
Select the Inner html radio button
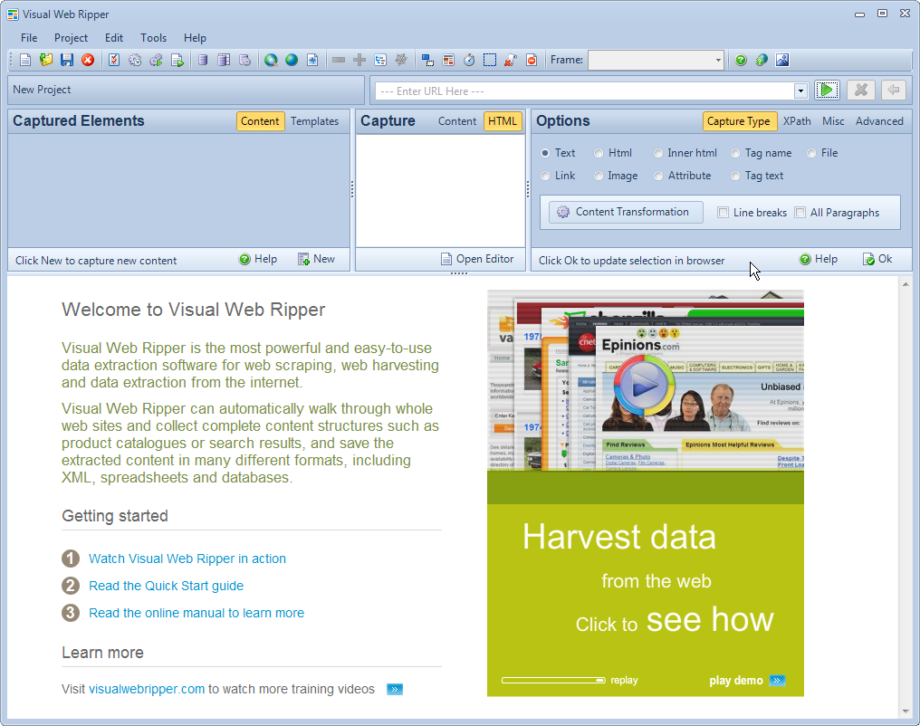click(658, 153)
